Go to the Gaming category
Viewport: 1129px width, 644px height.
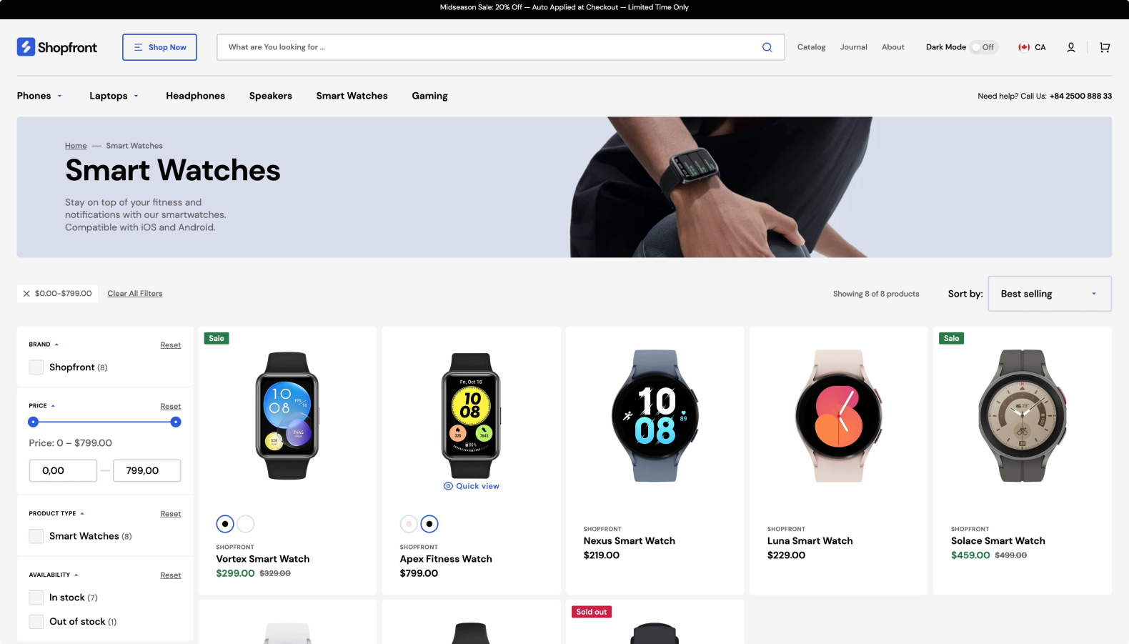pos(429,96)
